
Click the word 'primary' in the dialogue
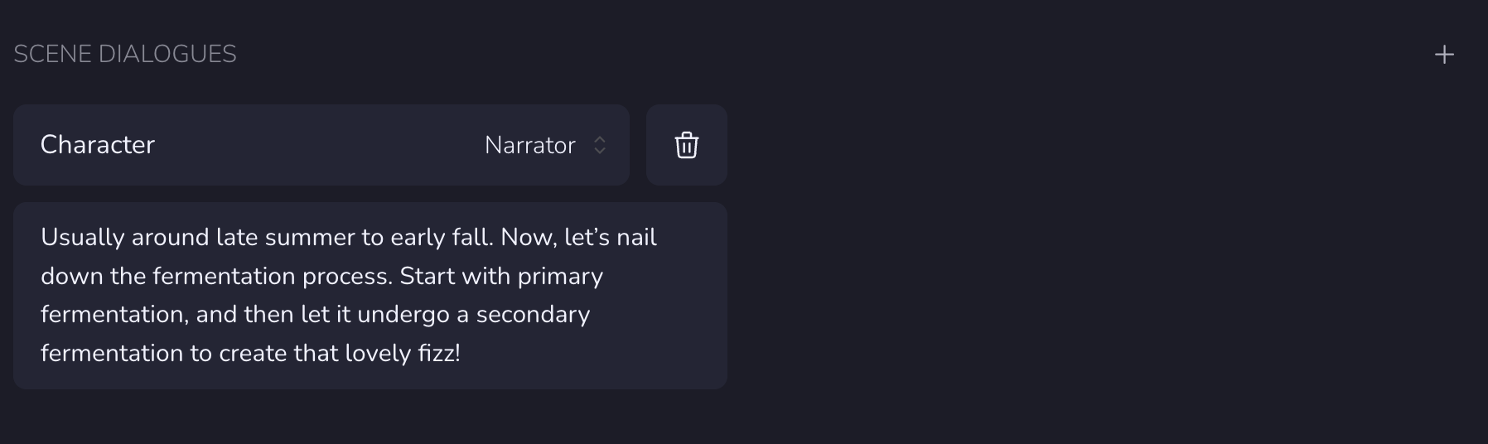click(560, 276)
